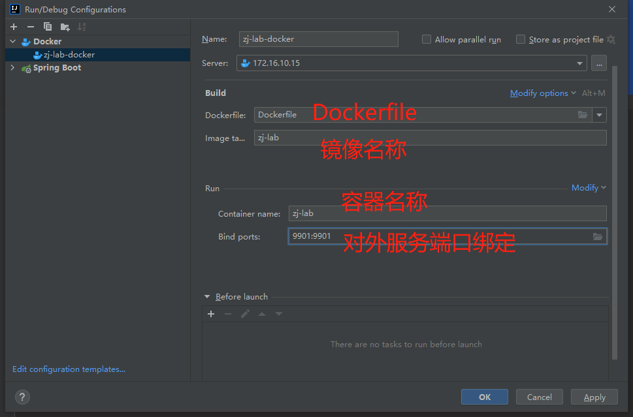Collapse the Before launch section
The width and height of the screenshot is (633, 417).
pos(207,297)
